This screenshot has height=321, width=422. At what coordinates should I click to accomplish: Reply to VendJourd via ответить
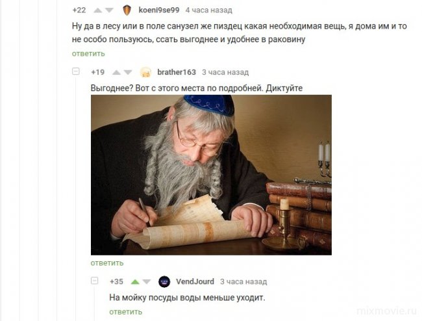coord(126,312)
